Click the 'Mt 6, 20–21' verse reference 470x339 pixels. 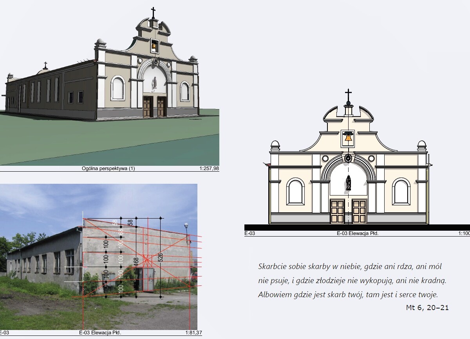click(x=427, y=308)
